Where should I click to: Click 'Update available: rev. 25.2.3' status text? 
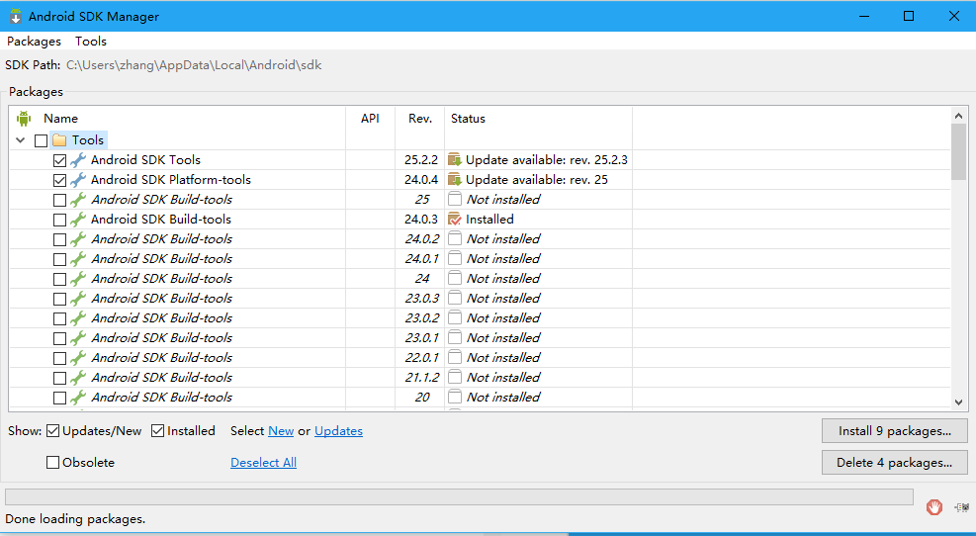click(547, 160)
